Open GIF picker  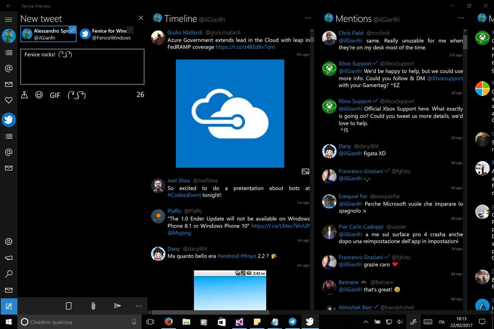pyautogui.click(x=55, y=95)
